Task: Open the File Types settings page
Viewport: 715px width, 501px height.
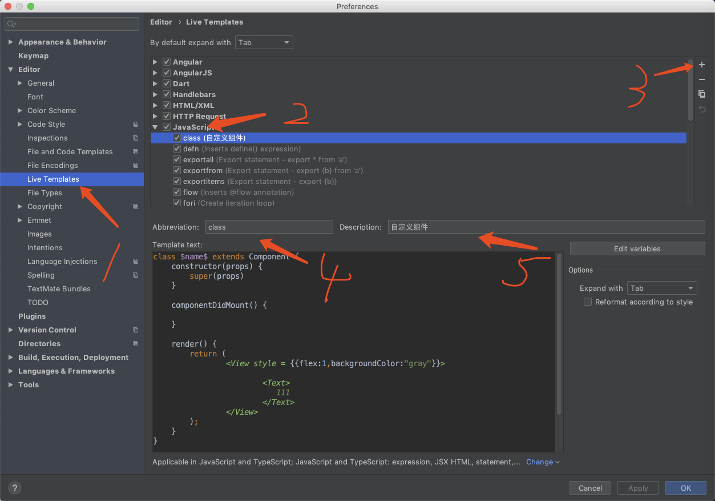Action: coord(45,193)
